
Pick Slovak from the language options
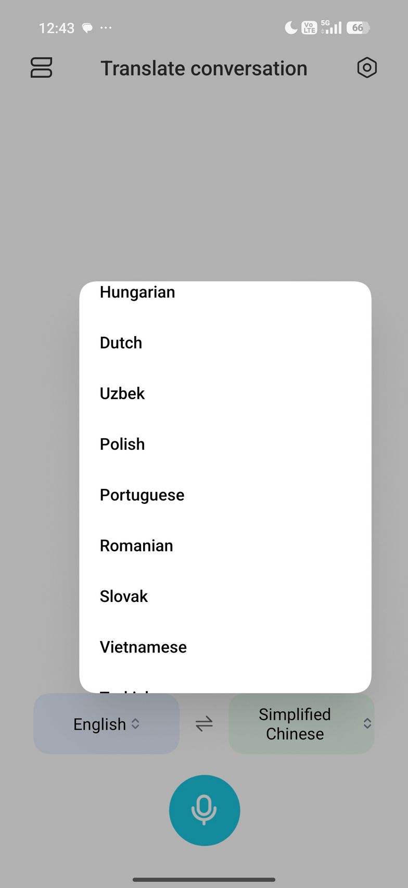[x=124, y=596]
